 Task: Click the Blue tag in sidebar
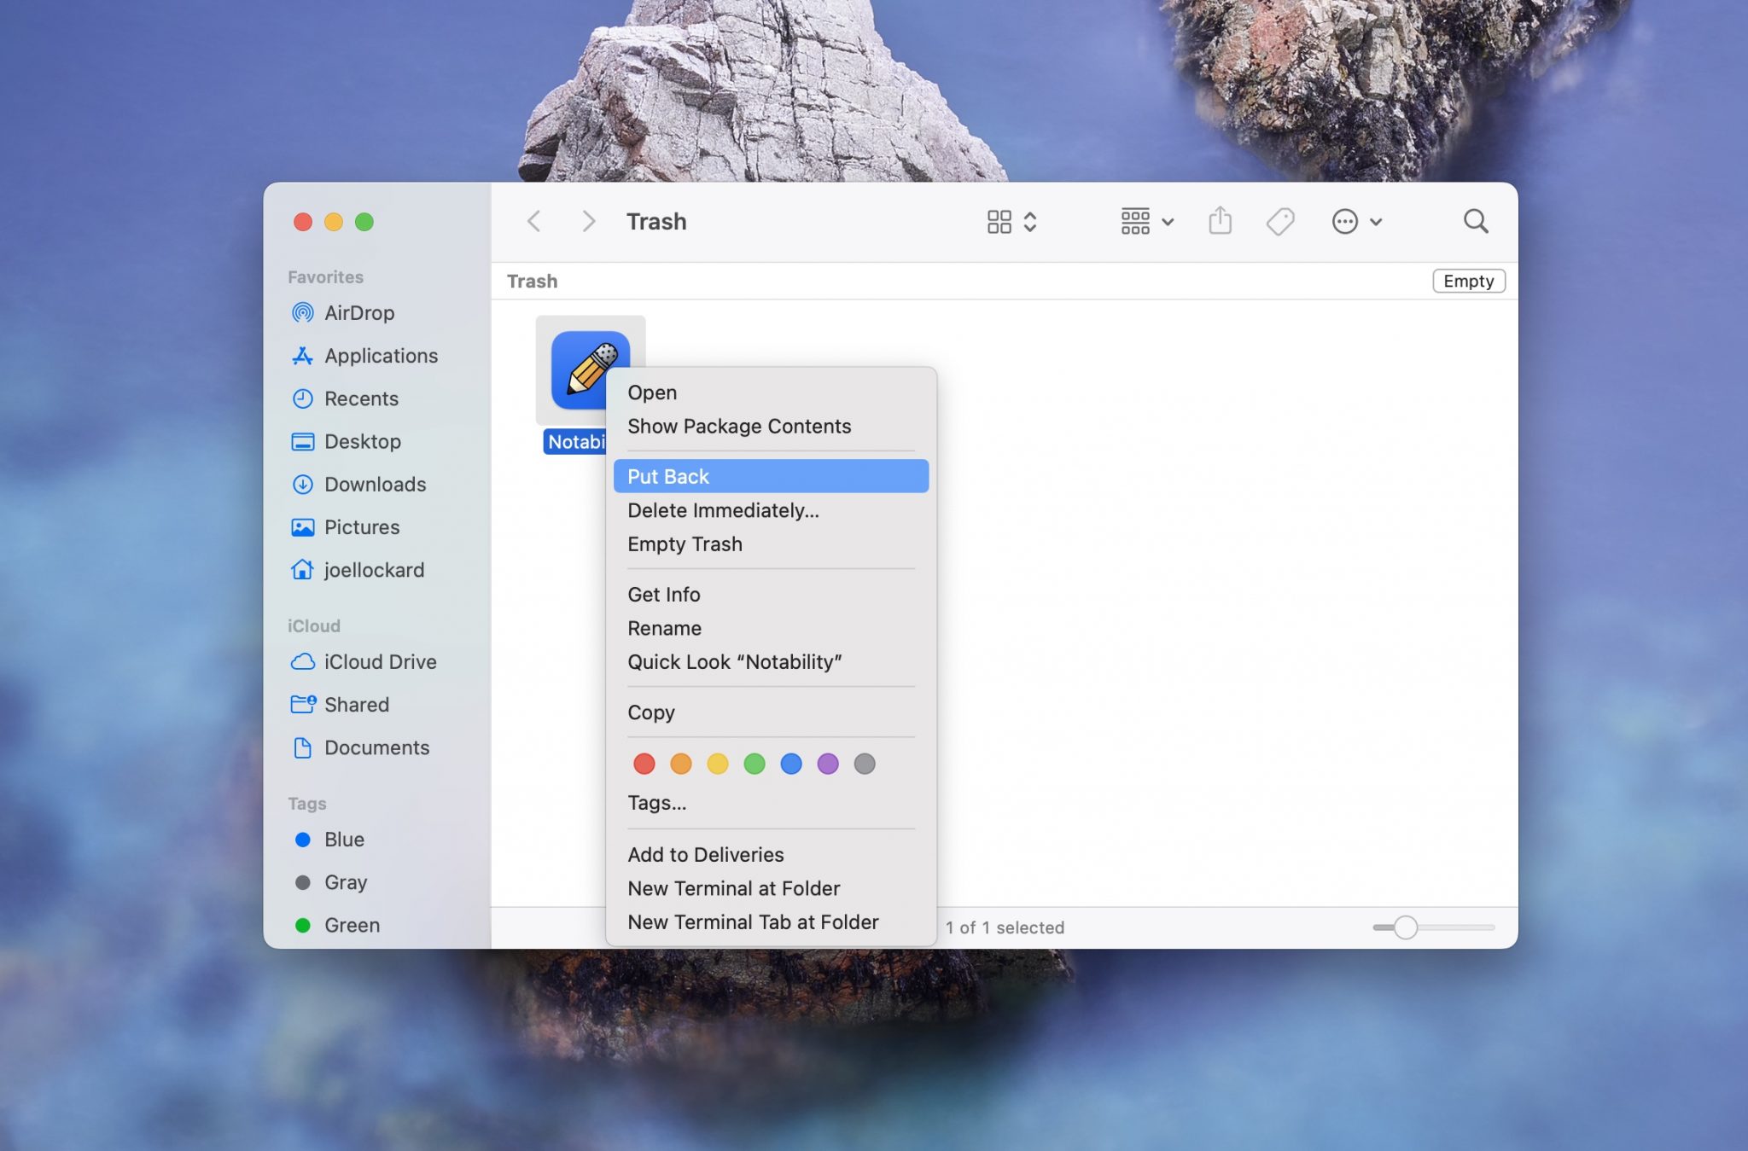click(343, 839)
